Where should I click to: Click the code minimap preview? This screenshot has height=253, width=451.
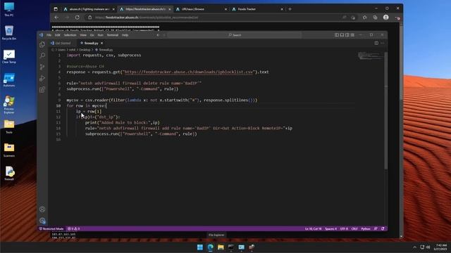371,56
